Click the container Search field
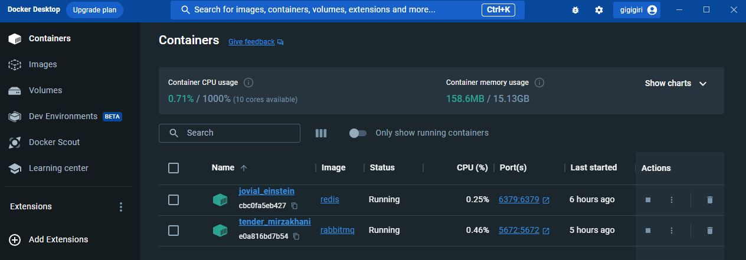Screen dimensions: 746x260 coord(230,133)
